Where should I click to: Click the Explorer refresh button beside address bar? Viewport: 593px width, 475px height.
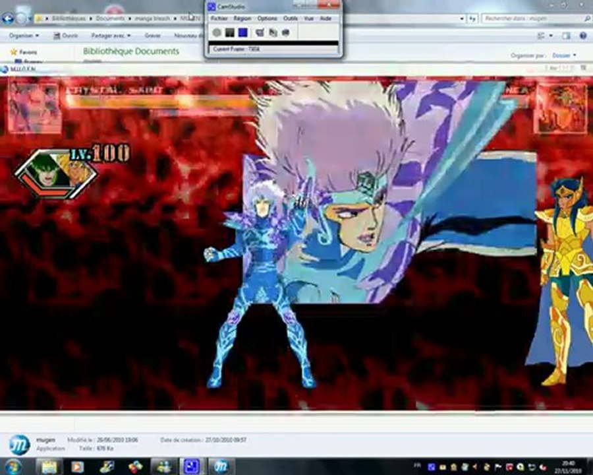[472, 18]
